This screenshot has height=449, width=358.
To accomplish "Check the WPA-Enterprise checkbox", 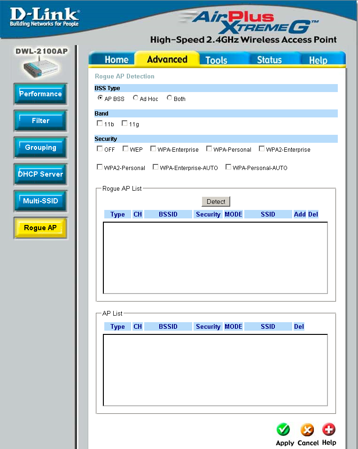I will 153,148.
